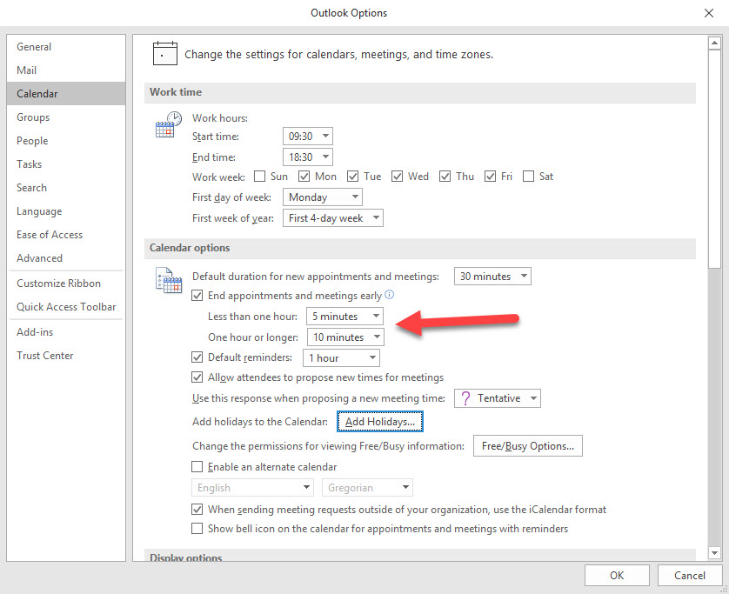Click the Add Holidays button
Image resolution: width=729 pixels, height=594 pixels.
pos(380,422)
